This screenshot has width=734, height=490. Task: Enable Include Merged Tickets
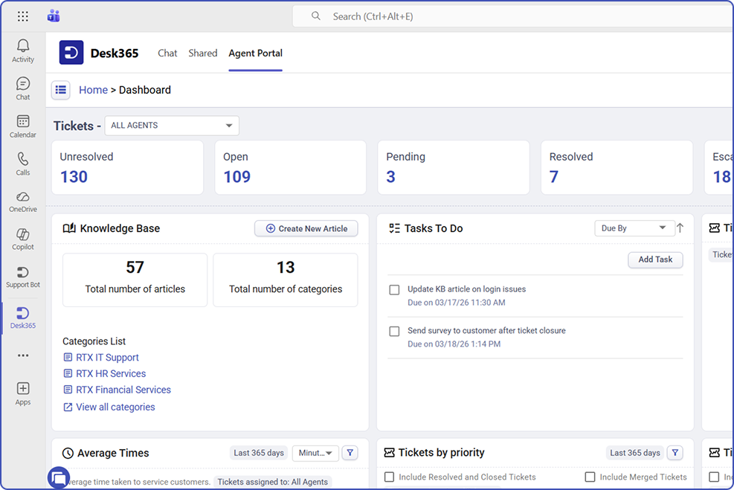[590, 477]
